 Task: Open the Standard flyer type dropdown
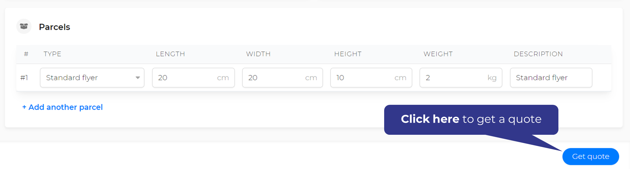[92, 78]
